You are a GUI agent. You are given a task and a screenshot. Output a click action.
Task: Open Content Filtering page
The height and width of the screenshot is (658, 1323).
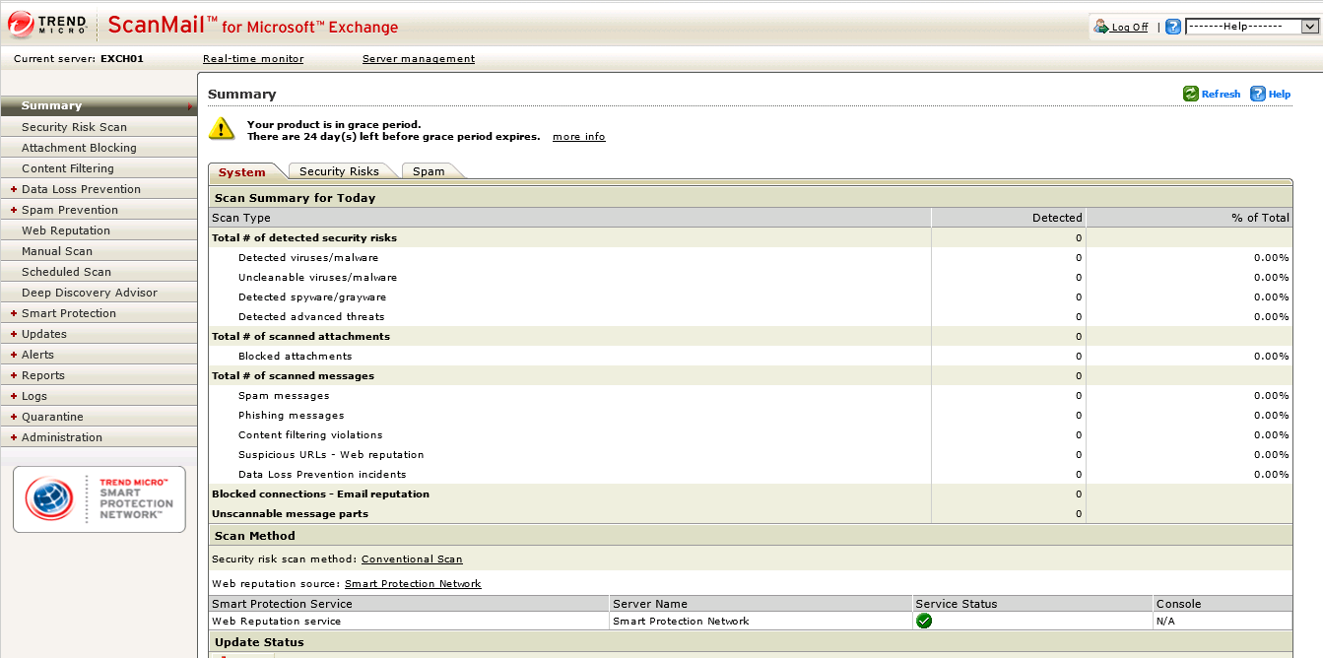99,168
